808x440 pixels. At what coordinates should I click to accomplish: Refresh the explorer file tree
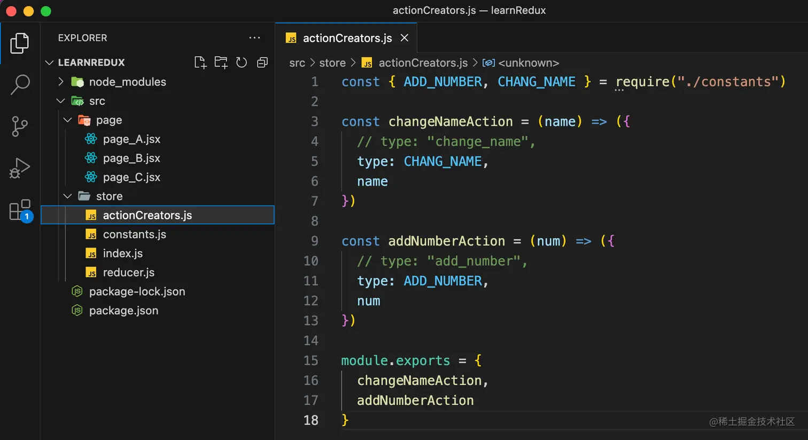[242, 63]
